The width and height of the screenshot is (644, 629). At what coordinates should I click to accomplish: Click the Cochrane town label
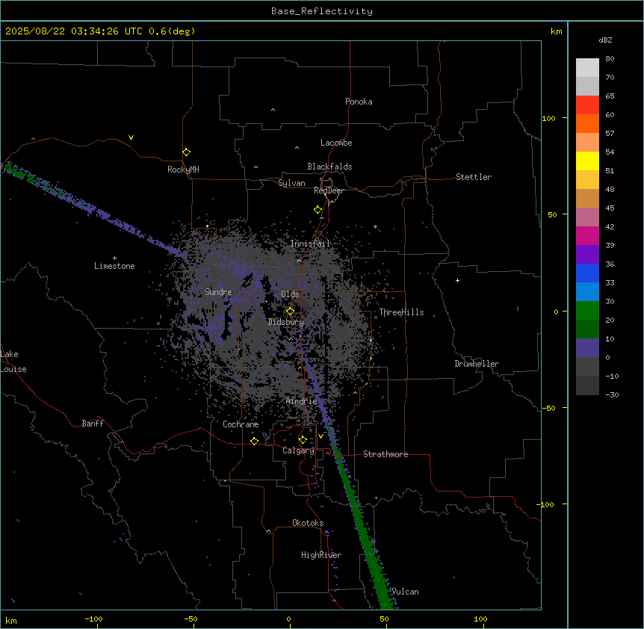tap(241, 424)
